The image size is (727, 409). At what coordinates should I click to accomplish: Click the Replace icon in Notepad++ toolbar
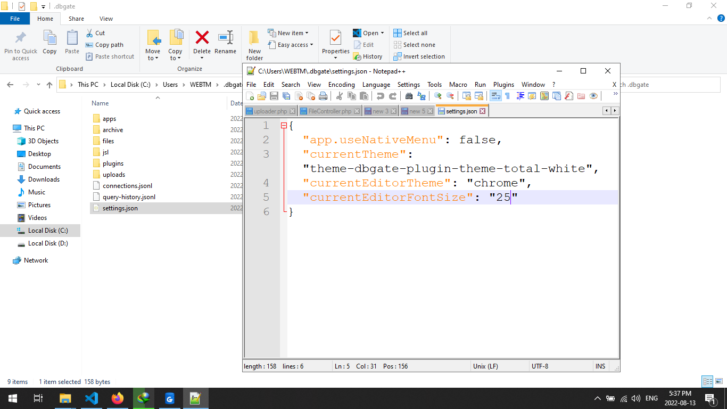[x=422, y=96]
